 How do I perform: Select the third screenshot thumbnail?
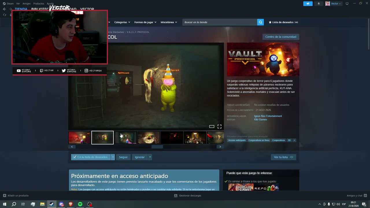coord(126,138)
